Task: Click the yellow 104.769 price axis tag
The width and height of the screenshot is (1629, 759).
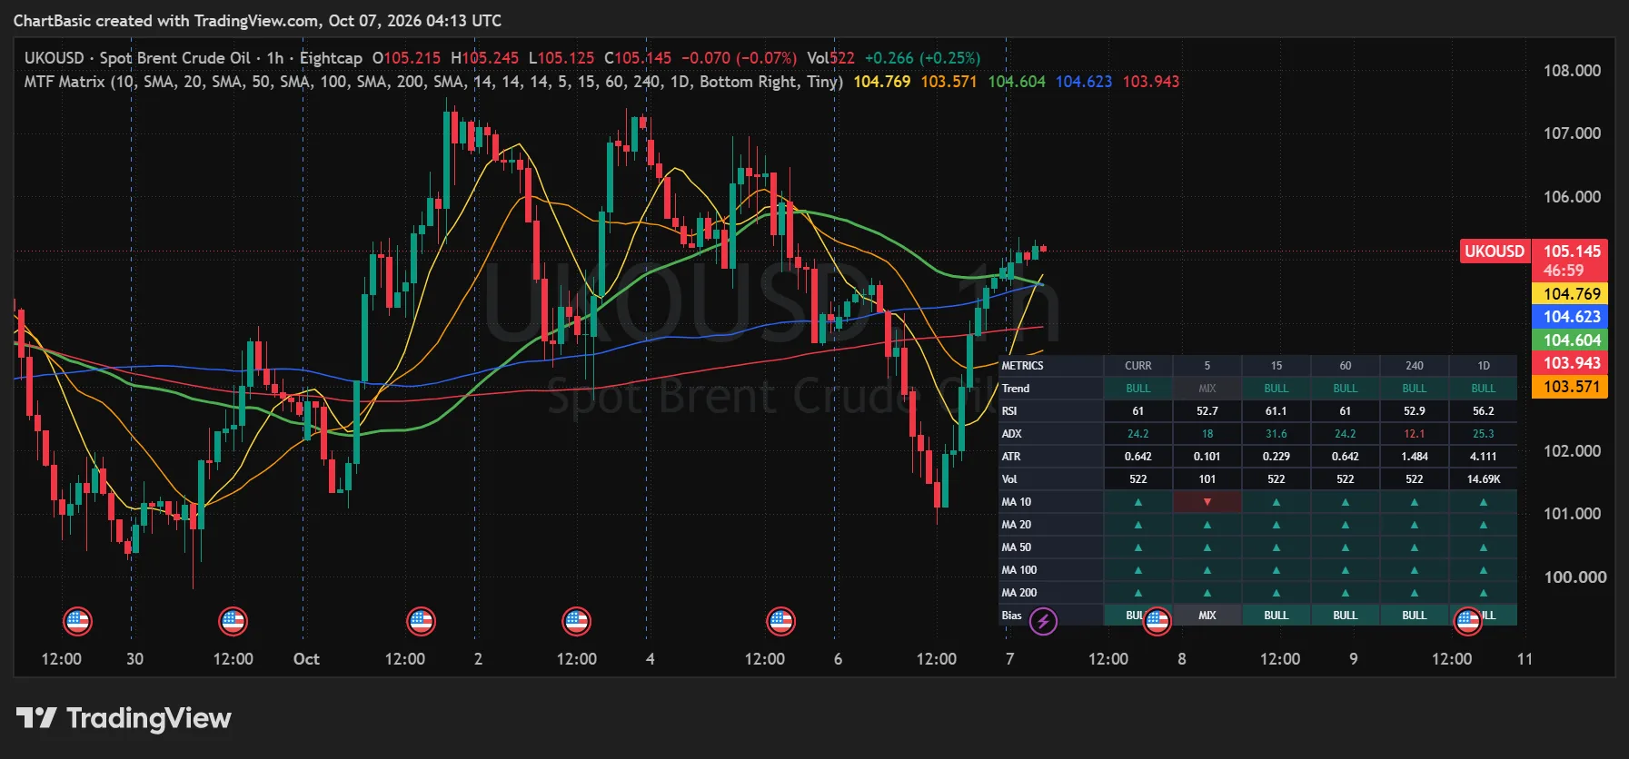Action: point(1571,294)
